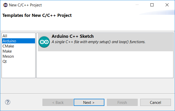Select the Arduino C++ Sketch template title
The image size is (175, 111).
pos(73,36)
